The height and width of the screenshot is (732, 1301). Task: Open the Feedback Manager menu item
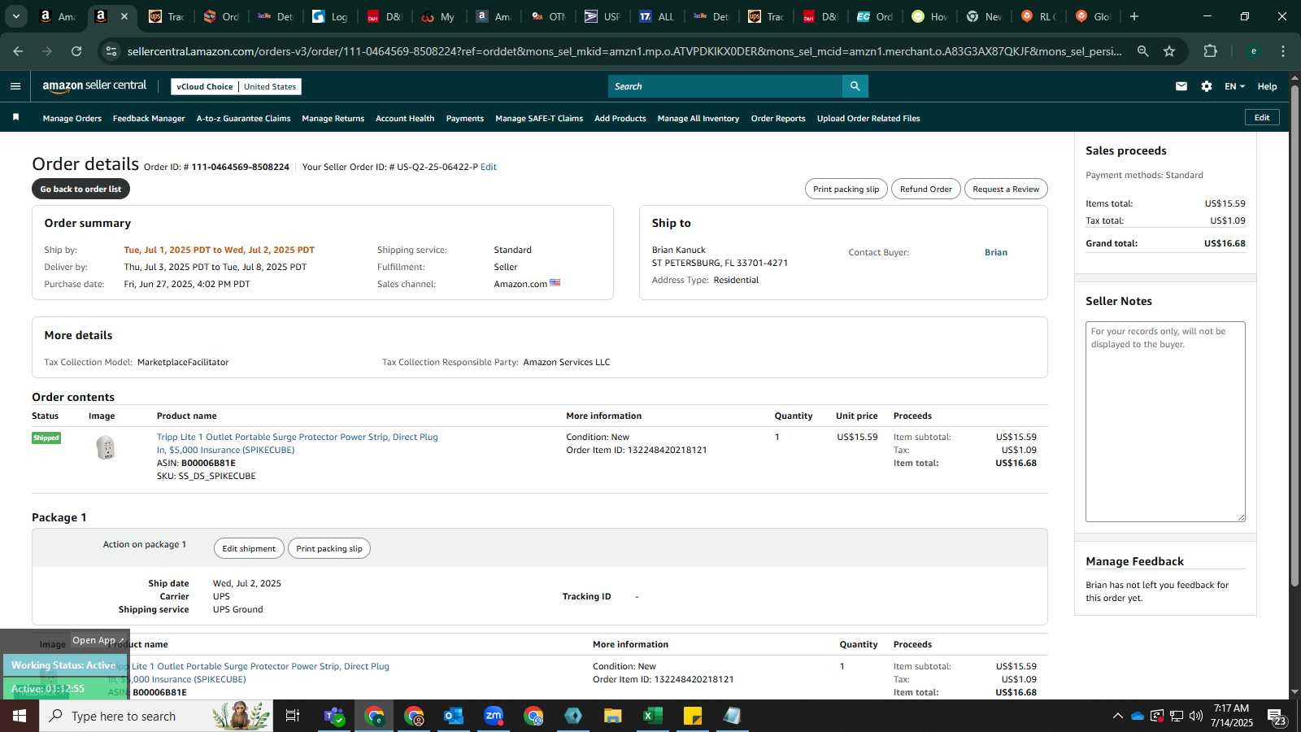coord(149,119)
